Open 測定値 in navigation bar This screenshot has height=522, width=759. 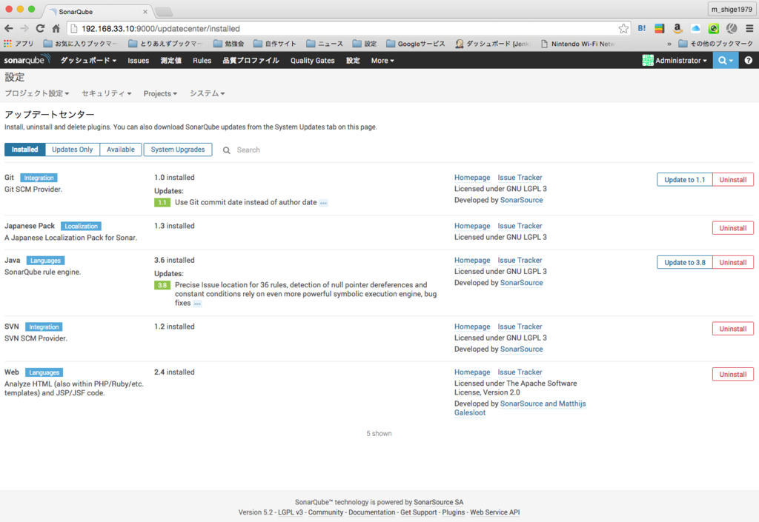(x=171, y=61)
